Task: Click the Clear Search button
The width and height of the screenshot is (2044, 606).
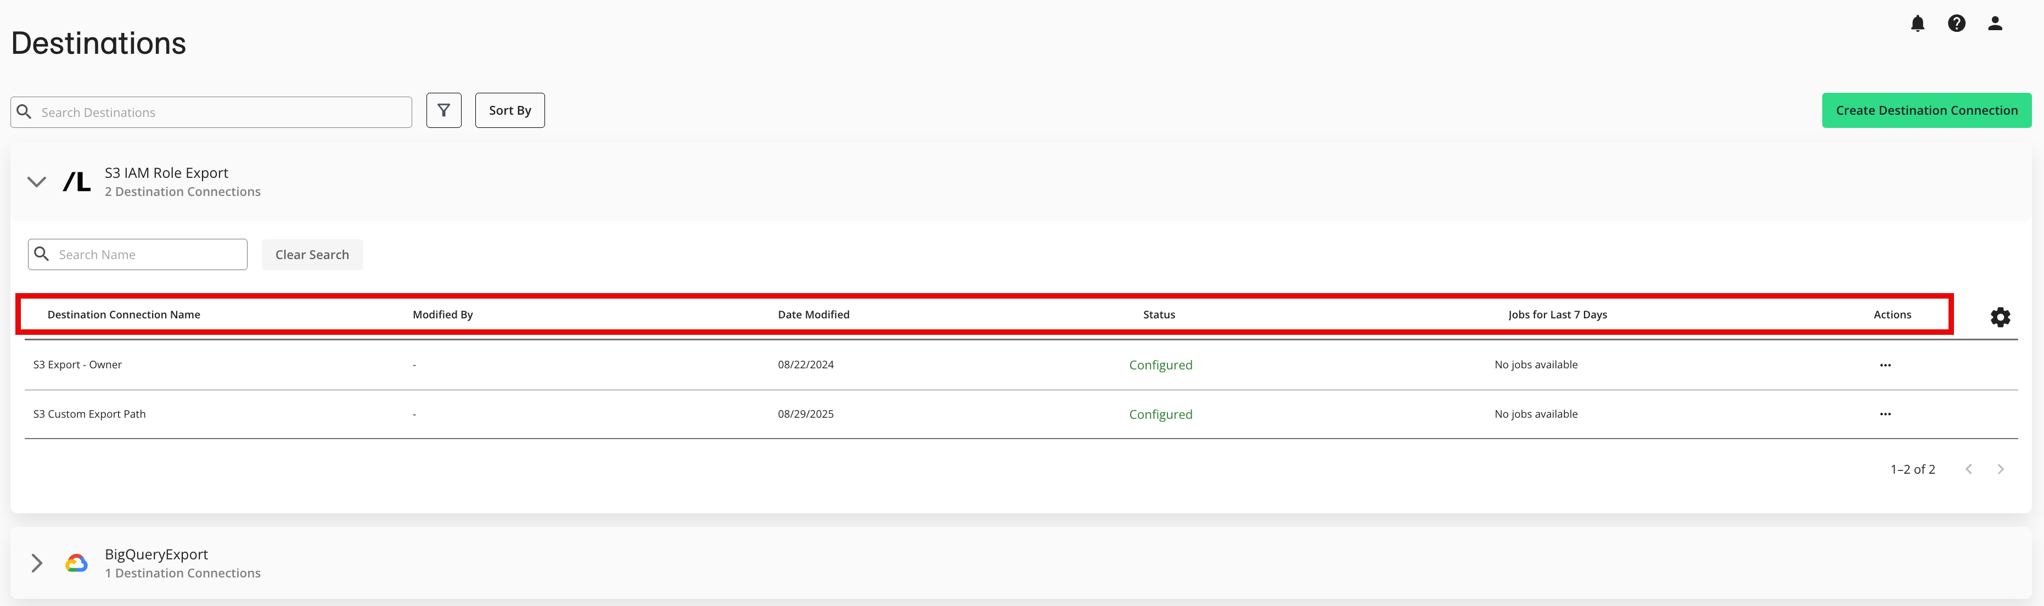Action: [x=312, y=255]
